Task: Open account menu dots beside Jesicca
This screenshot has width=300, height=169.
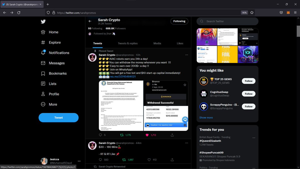Action: click(79, 161)
